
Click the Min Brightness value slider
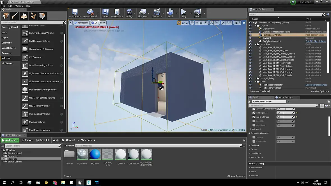click(285, 113)
